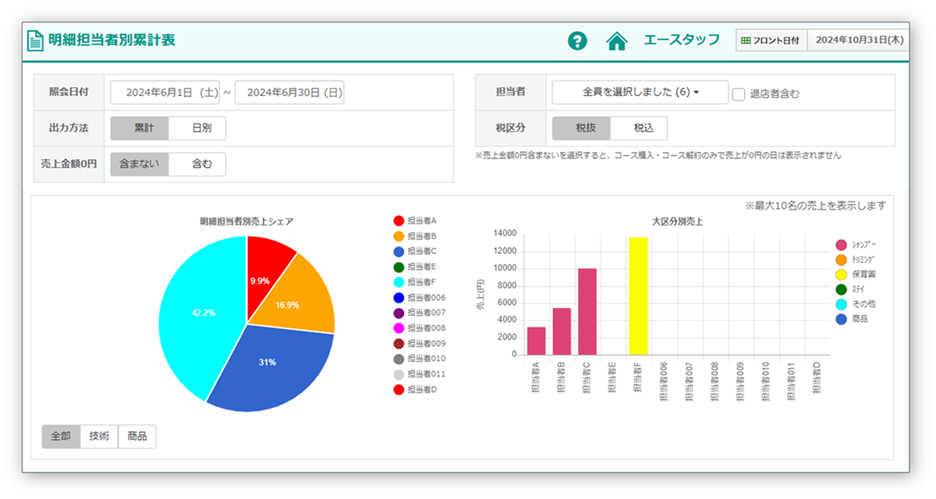The image size is (936, 499).
Task: Select 税抜 tax option
Action: pos(581,128)
